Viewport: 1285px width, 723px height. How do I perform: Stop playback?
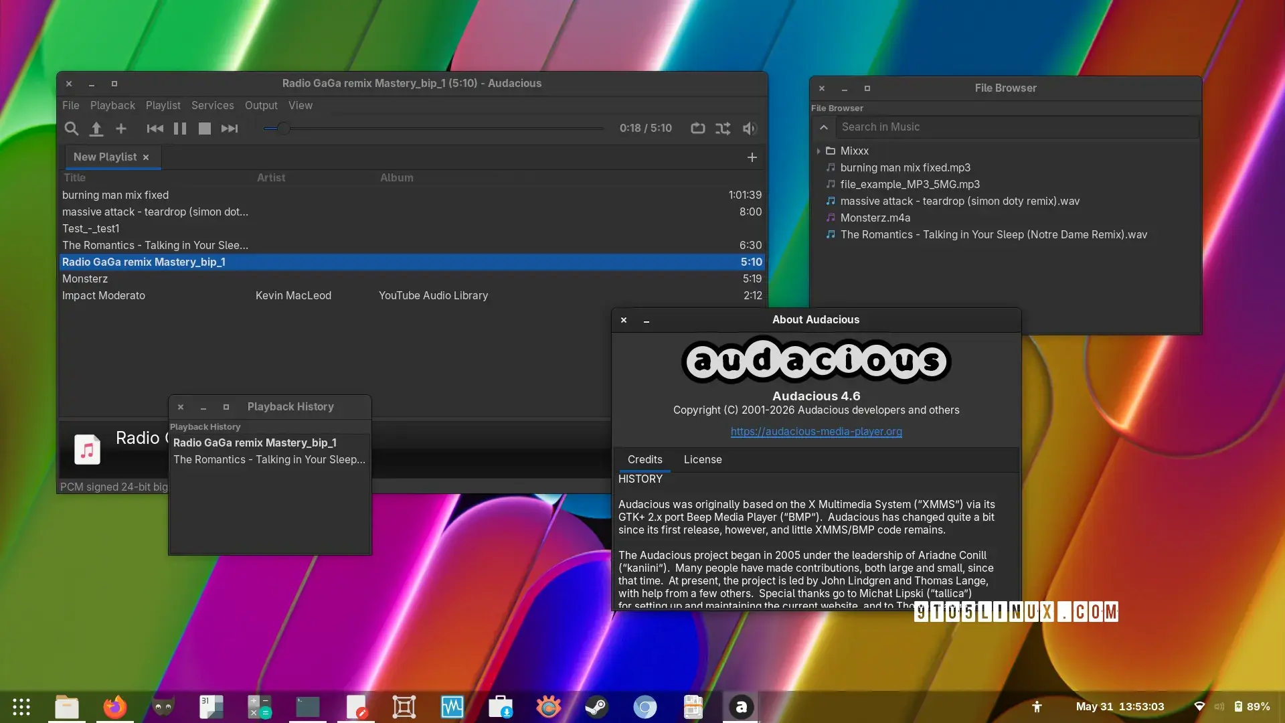click(x=205, y=129)
